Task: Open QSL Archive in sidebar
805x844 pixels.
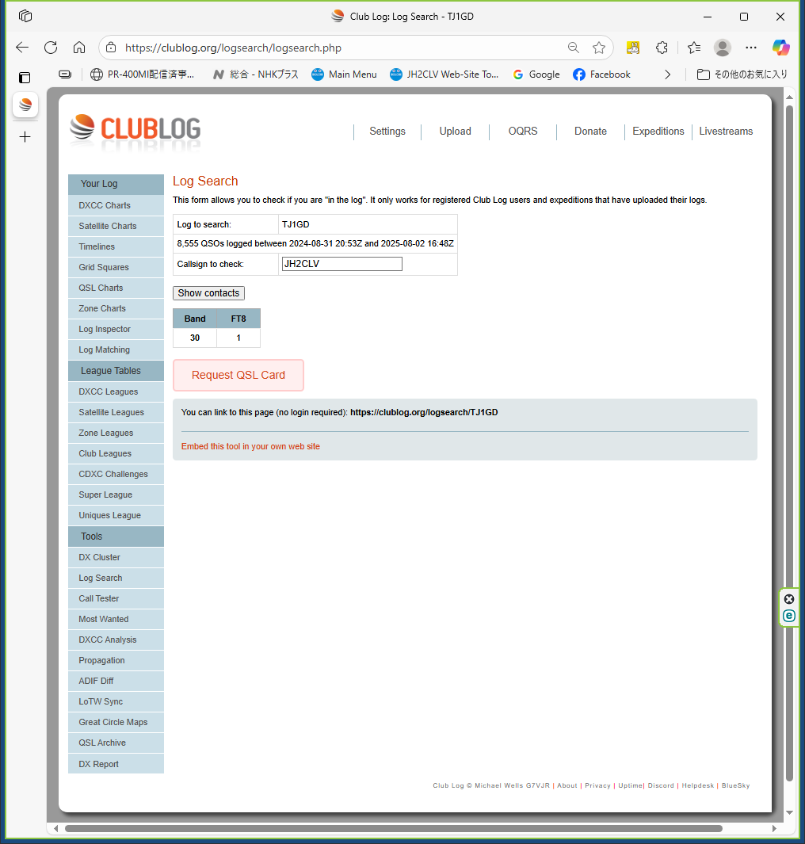Action: [x=116, y=743]
